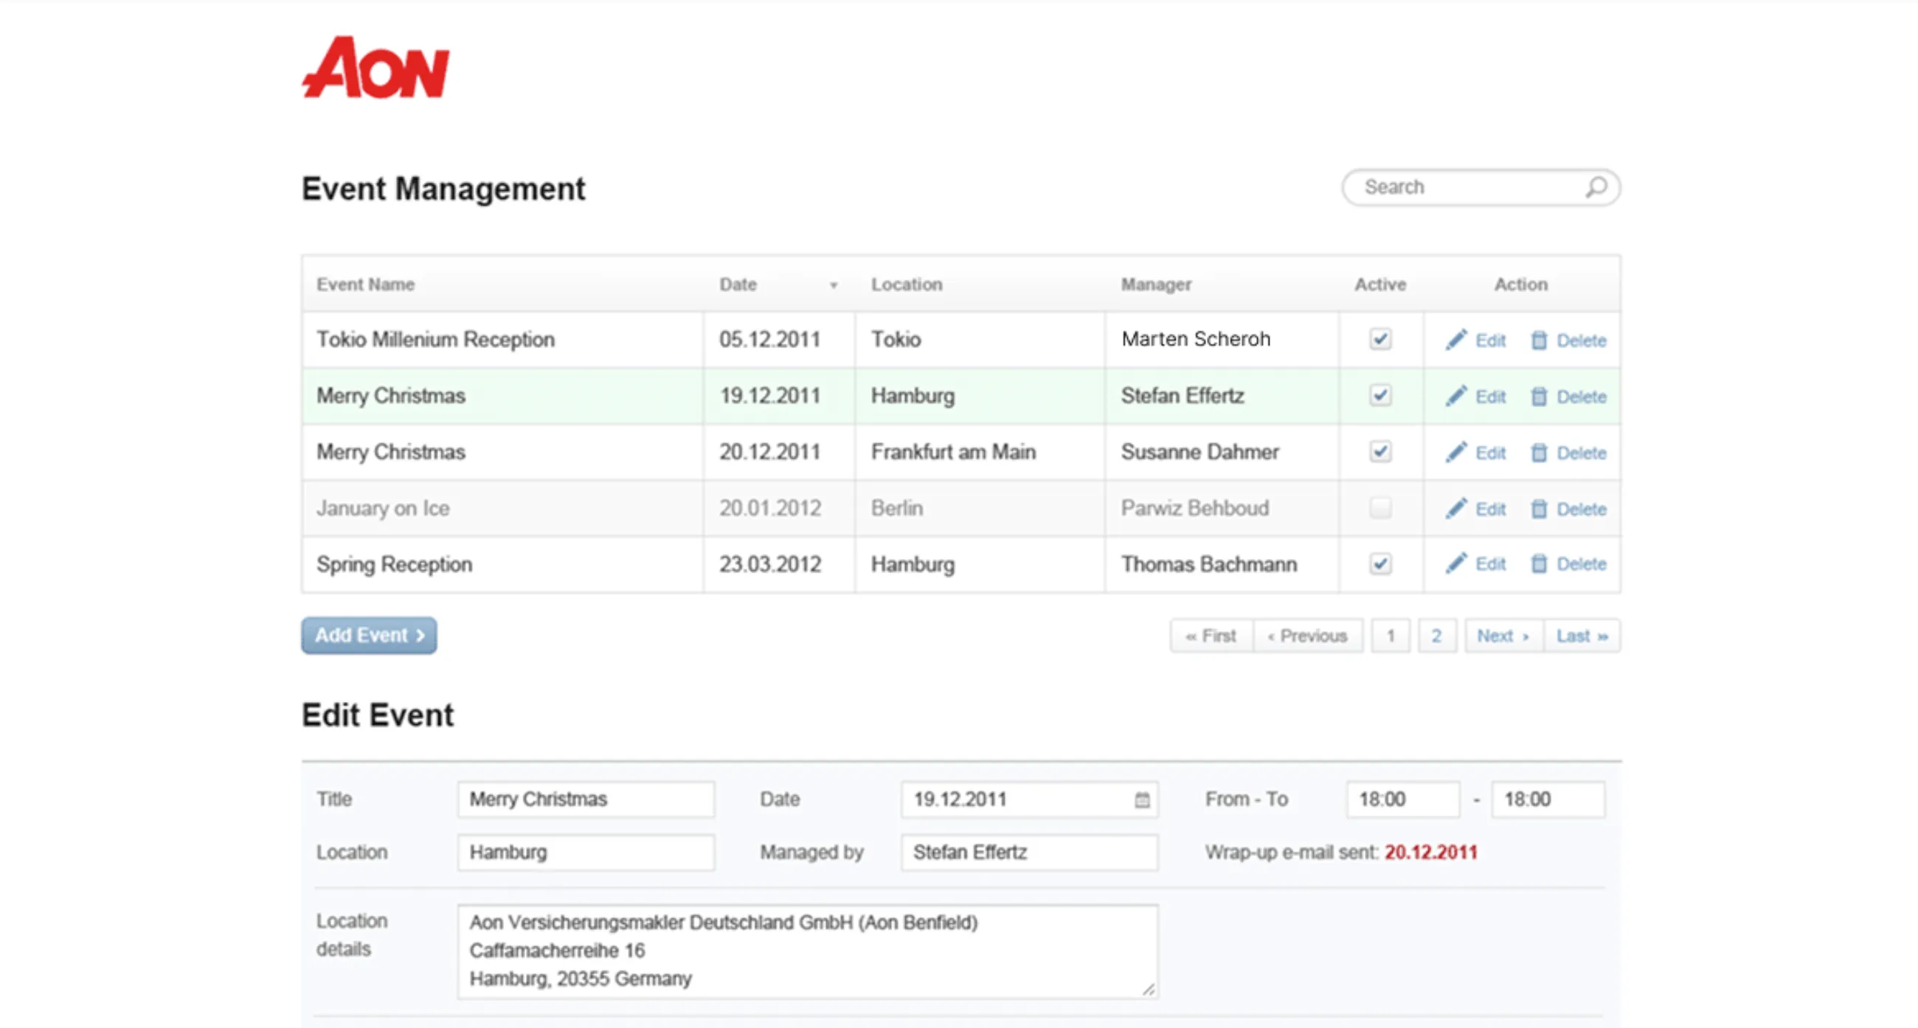This screenshot has width=1918, height=1028.
Task: Click the pencil icon for Tokio Millenium Reception
Action: (1455, 340)
